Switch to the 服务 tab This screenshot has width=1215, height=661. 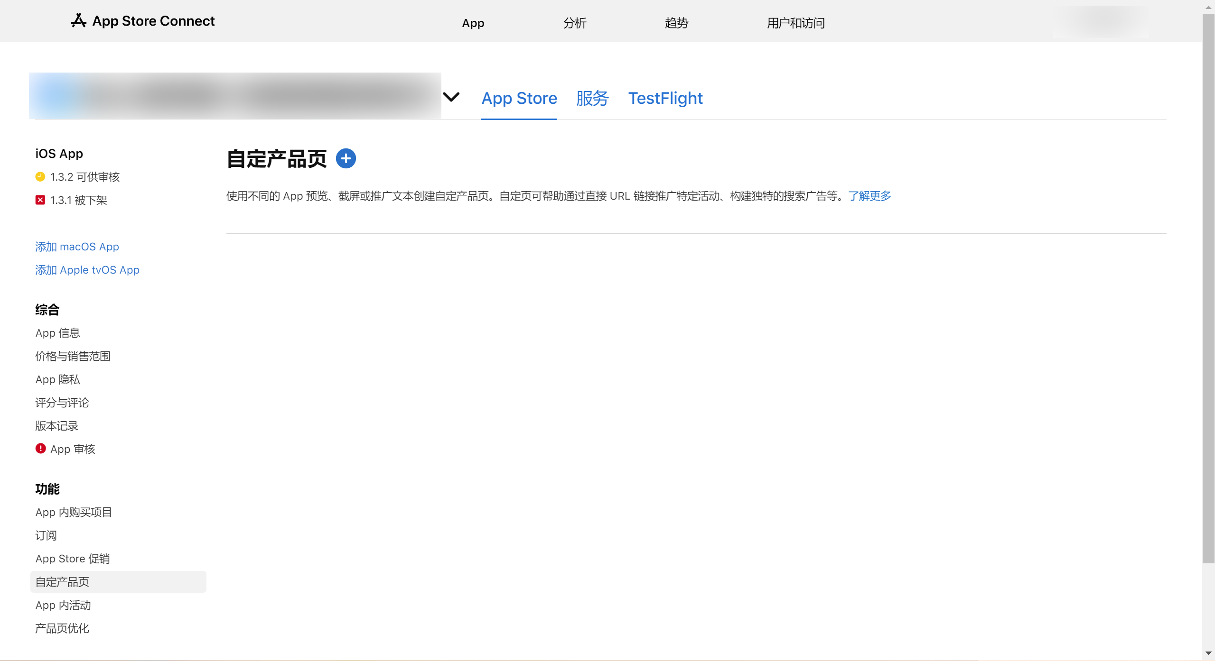(x=592, y=99)
